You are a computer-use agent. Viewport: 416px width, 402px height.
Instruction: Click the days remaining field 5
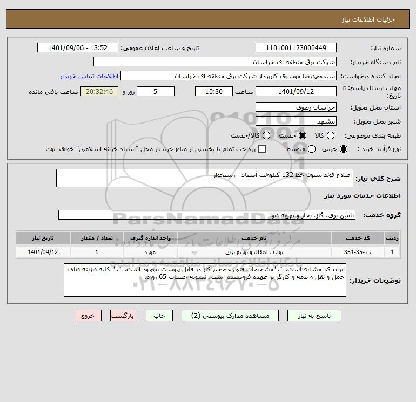156,91
